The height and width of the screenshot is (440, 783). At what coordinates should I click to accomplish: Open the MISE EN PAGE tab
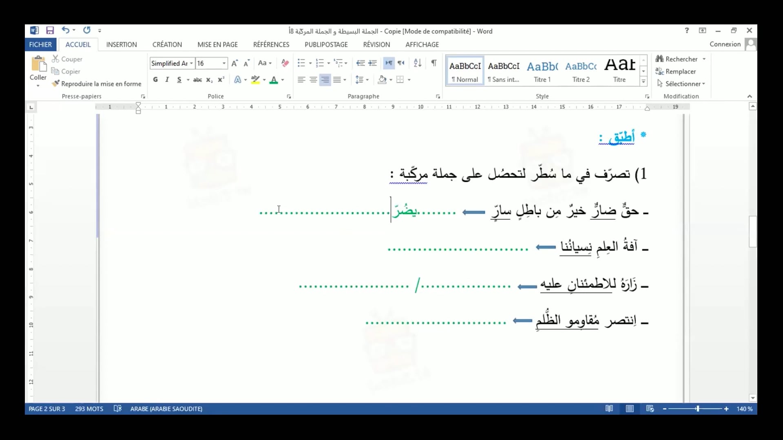[x=217, y=44]
